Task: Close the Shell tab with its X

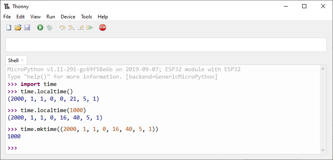Action: point(22,60)
